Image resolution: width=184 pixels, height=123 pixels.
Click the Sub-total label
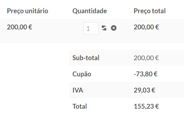(x=86, y=58)
